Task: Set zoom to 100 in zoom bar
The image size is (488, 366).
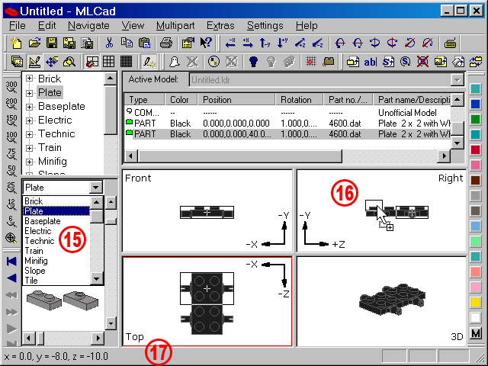Action: pyautogui.click(x=11, y=137)
